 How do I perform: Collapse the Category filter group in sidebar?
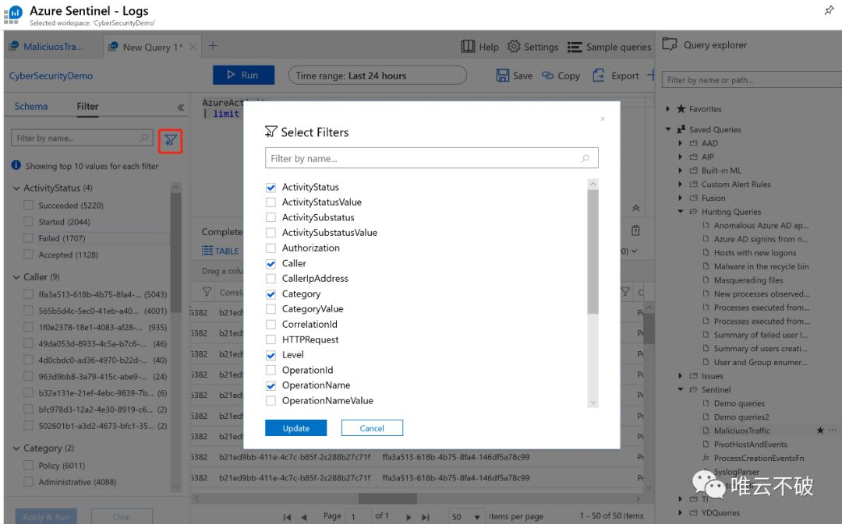pos(16,448)
